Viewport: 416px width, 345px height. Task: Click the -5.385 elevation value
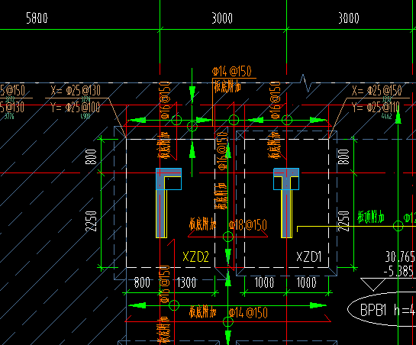pos(398,271)
